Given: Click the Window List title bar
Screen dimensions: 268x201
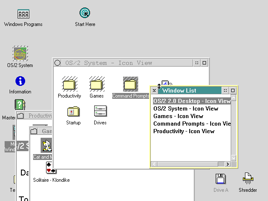Looking at the screenshot, I should 190,90.
